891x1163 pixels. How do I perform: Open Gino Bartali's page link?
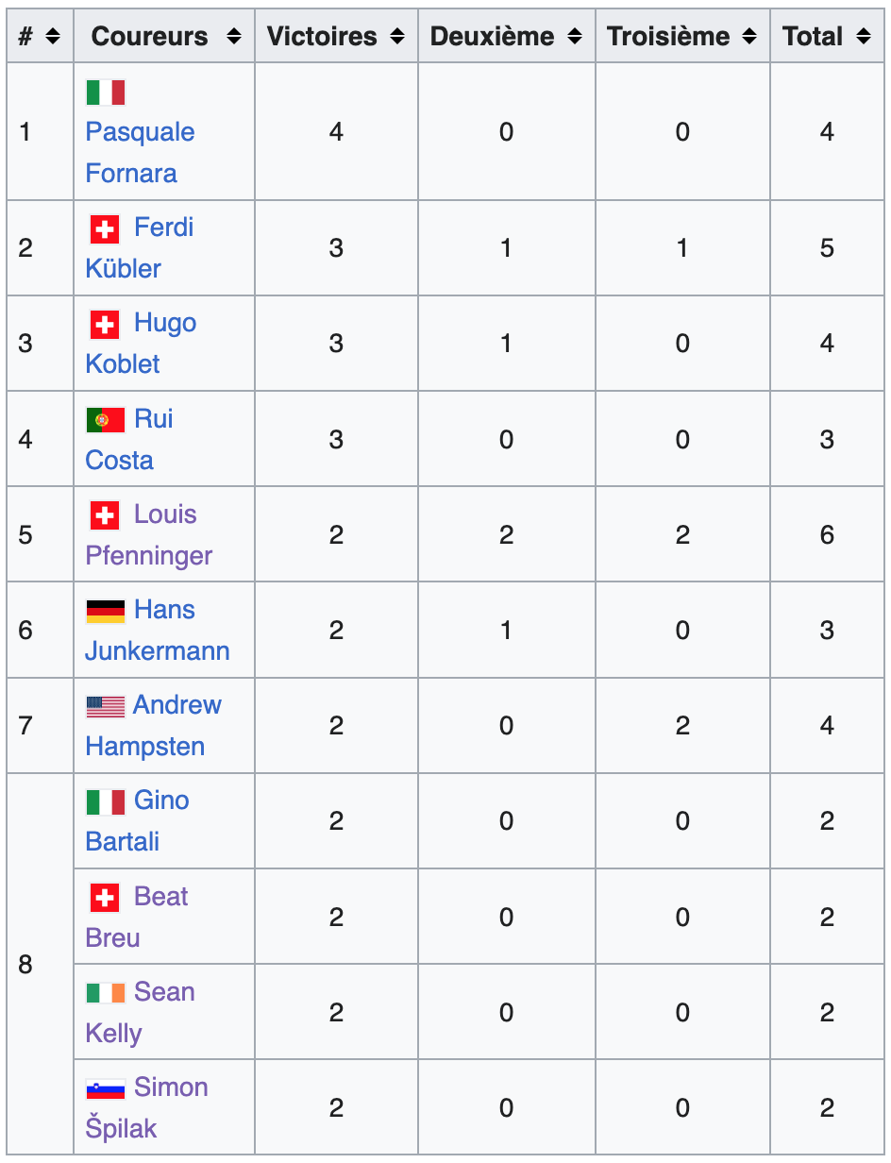(161, 801)
